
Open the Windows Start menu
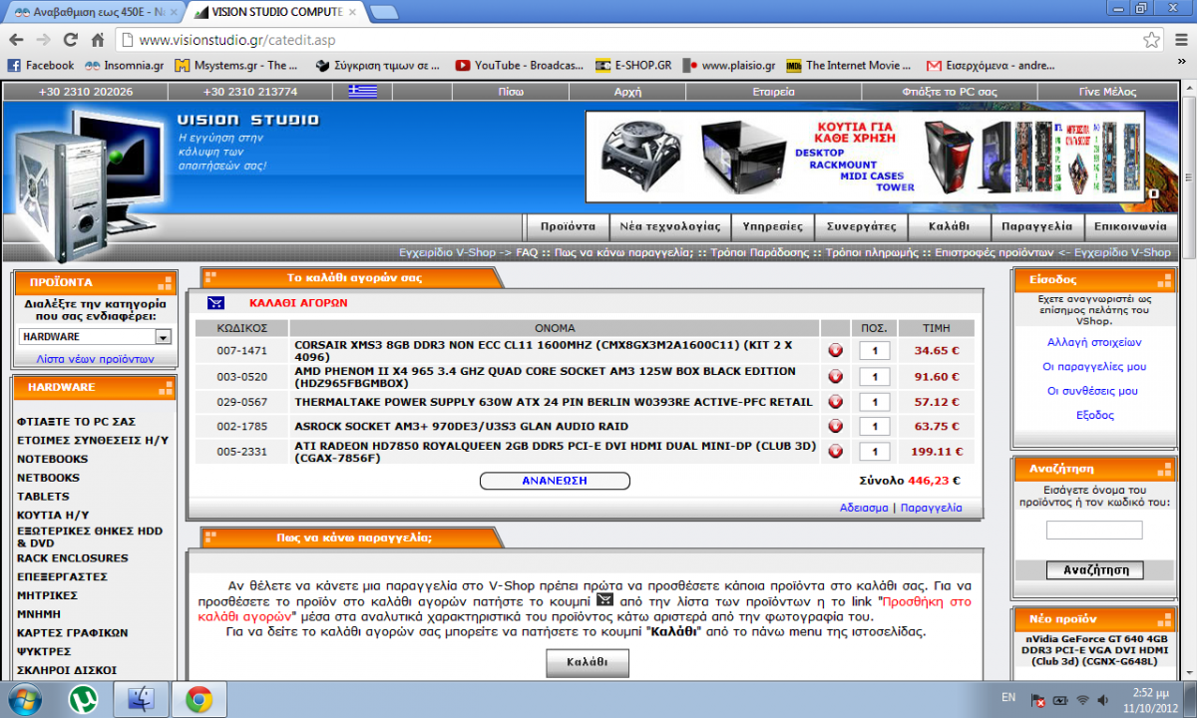pyautogui.click(x=24, y=700)
